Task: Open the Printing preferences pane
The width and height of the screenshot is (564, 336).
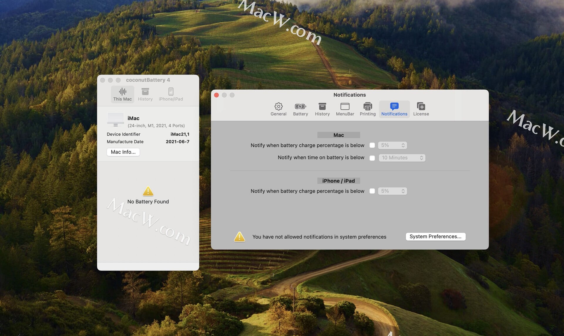Action: point(367,109)
